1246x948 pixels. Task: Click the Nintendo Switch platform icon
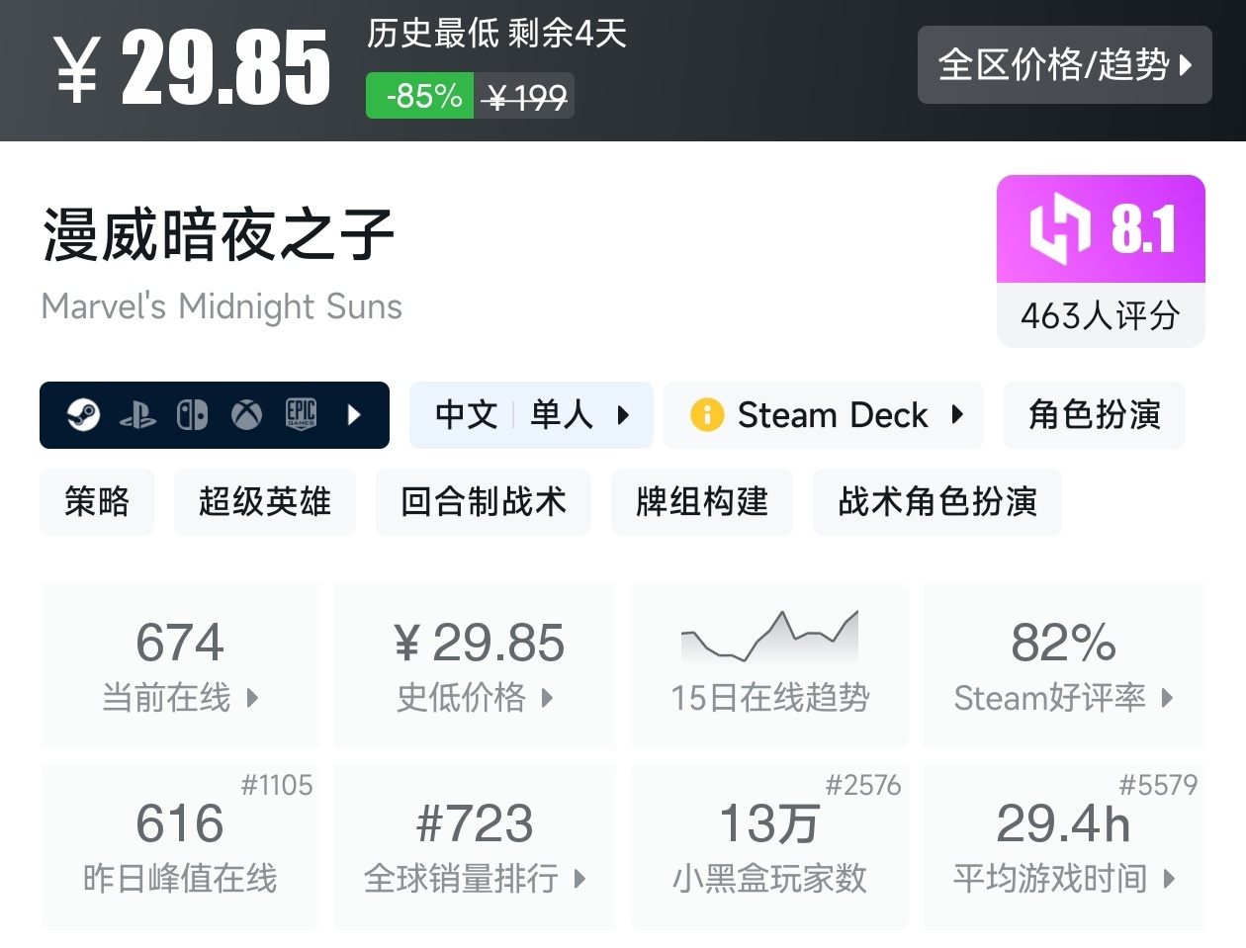tap(192, 415)
